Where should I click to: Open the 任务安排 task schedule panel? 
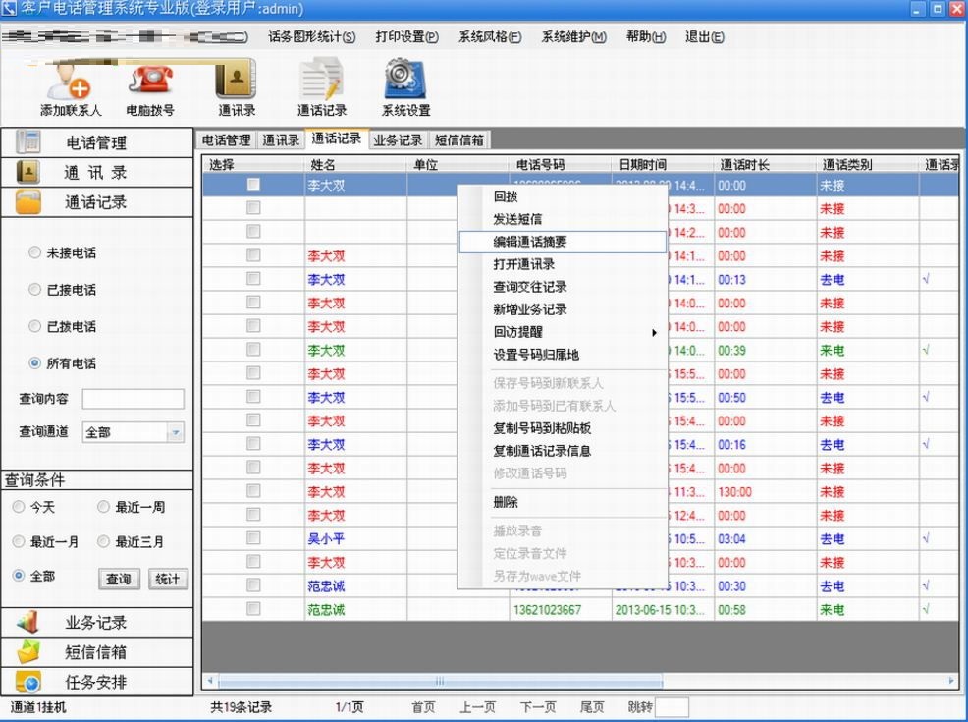[x=95, y=683]
